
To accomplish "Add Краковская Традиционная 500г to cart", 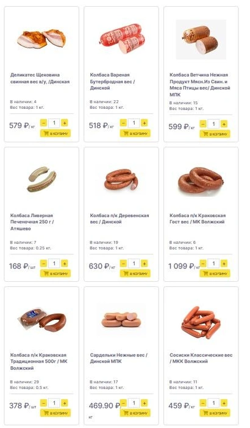I will click(x=55, y=413).
